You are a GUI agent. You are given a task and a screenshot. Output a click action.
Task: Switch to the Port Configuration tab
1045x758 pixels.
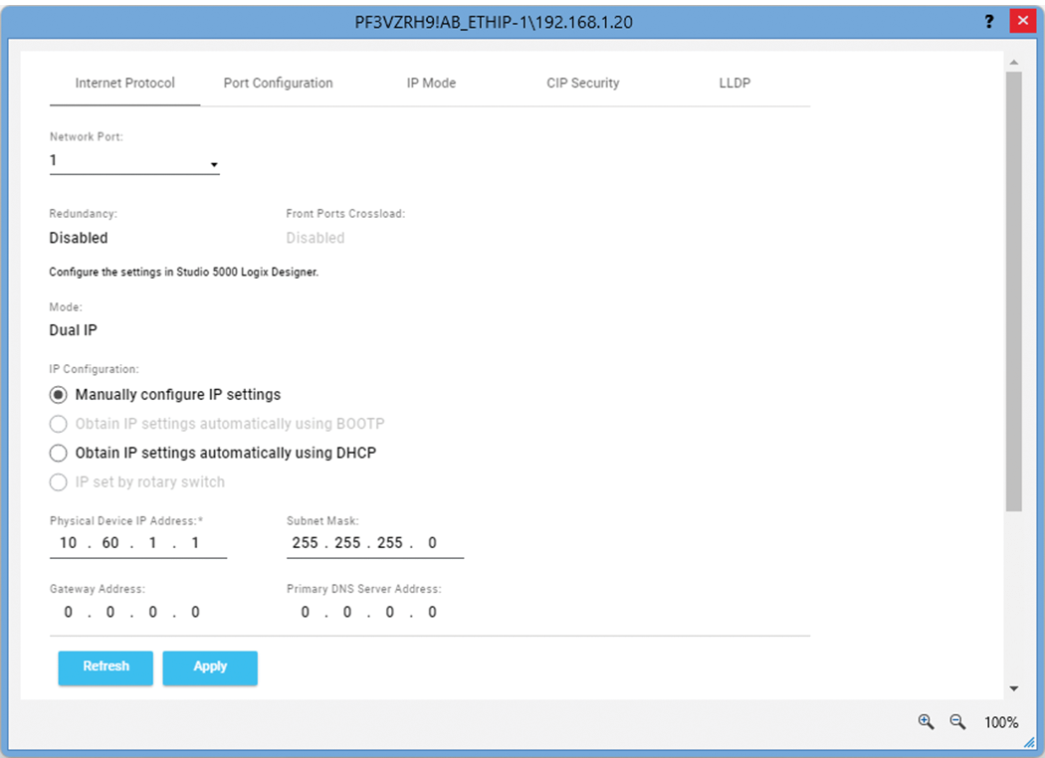(278, 84)
